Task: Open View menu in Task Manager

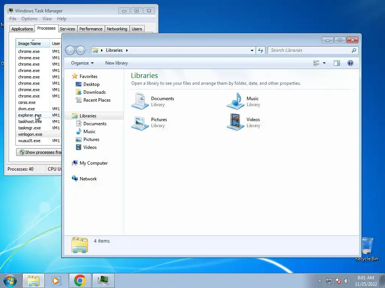Action: 47,19
